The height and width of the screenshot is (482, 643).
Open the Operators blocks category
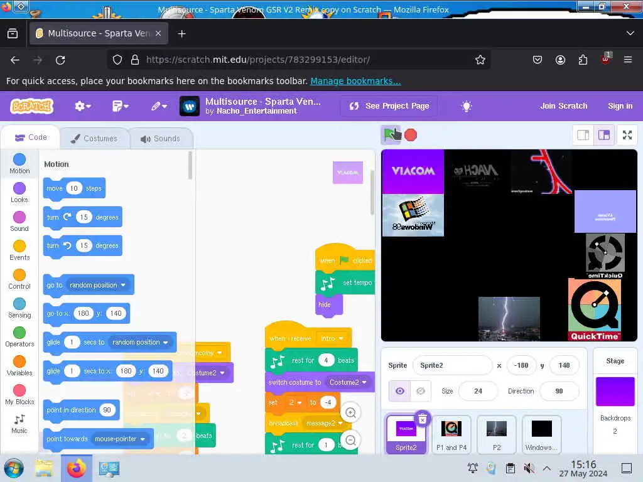pyautogui.click(x=19, y=337)
